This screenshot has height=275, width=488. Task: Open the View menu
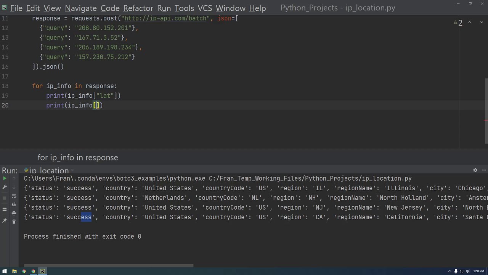52,8
